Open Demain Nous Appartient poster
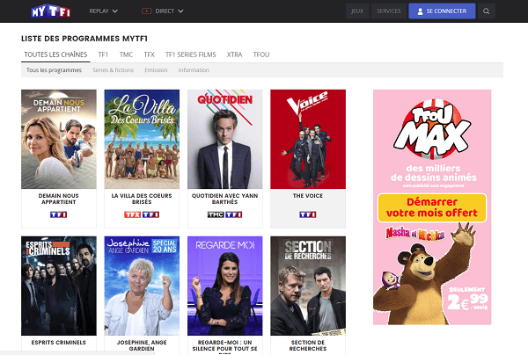This screenshot has height=355, width=528. [59, 139]
